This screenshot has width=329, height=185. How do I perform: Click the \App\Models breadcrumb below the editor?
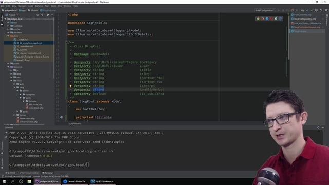[75, 123]
